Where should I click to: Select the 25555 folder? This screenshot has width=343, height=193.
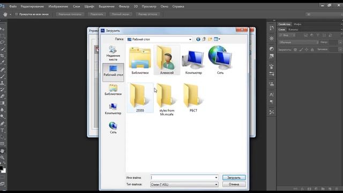point(140,98)
